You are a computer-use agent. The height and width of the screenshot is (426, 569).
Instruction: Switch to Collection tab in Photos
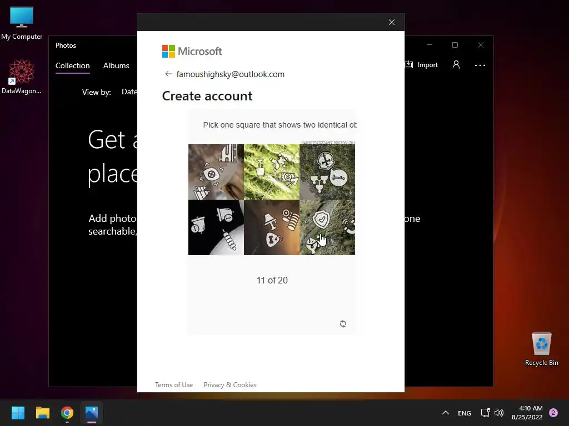tap(73, 65)
